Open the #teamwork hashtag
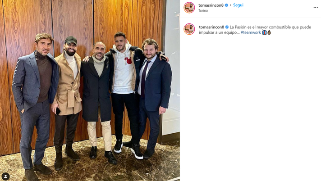This screenshot has width=321, height=181. click(x=251, y=32)
